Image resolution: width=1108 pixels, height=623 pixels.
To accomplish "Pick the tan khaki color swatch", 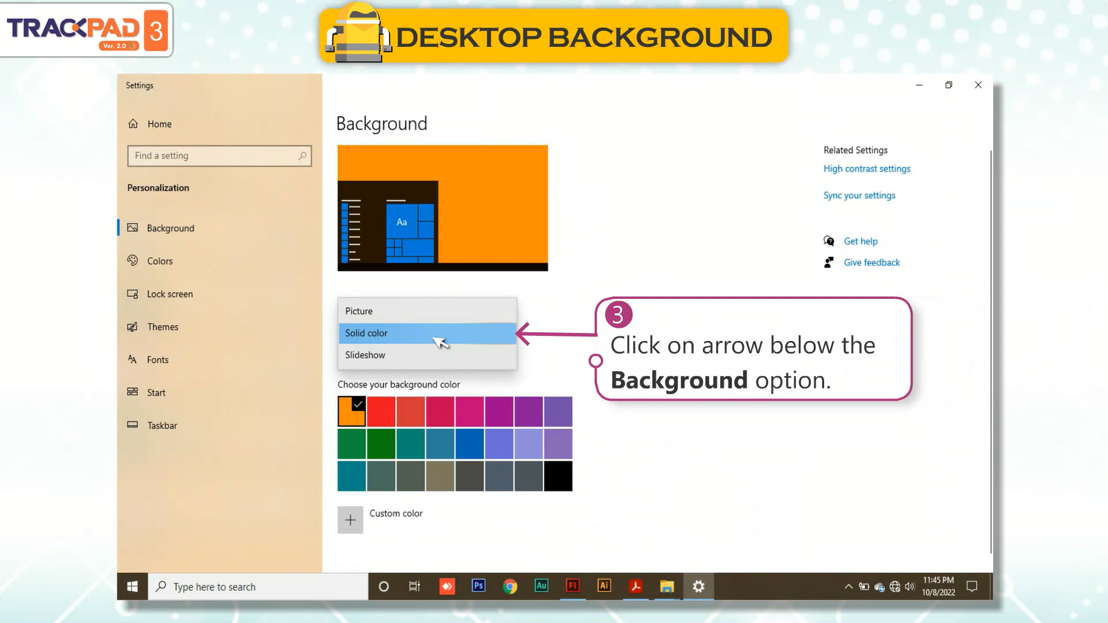I will (440, 476).
